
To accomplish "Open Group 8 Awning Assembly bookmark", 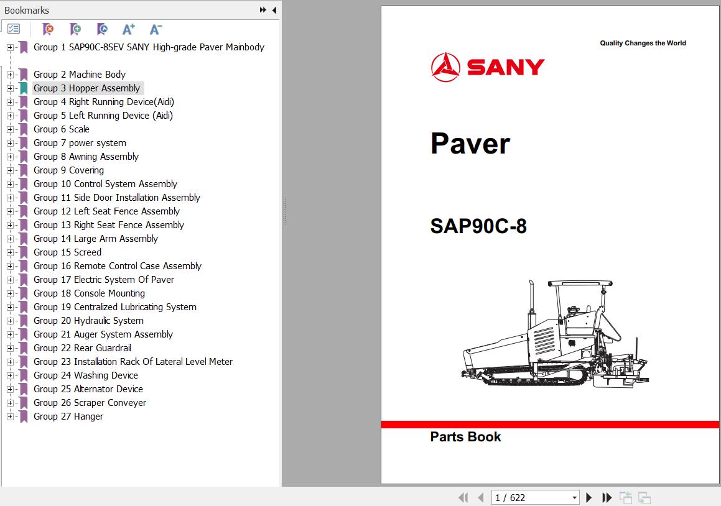I will pos(86,156).
